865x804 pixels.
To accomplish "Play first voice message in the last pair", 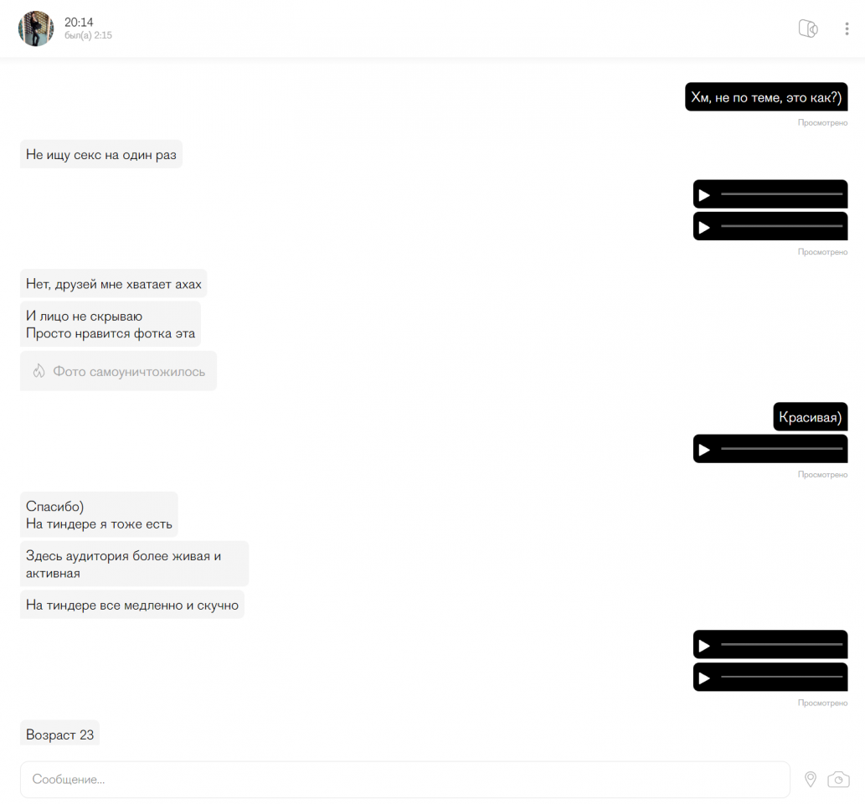I will 703,646.
